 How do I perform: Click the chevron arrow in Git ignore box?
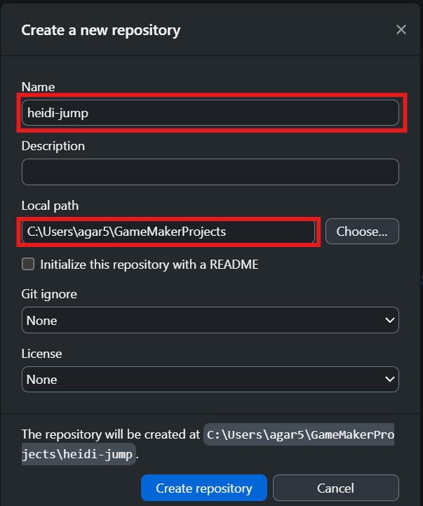[x=390, y=320]
